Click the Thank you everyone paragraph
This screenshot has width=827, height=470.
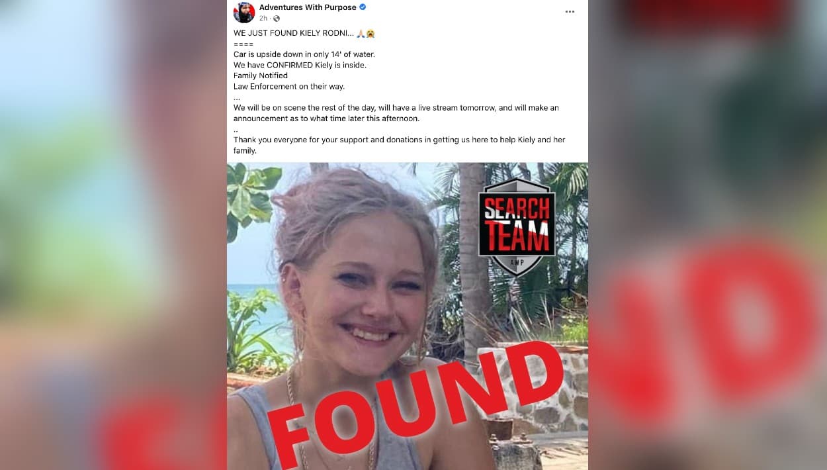coord(400,145)
